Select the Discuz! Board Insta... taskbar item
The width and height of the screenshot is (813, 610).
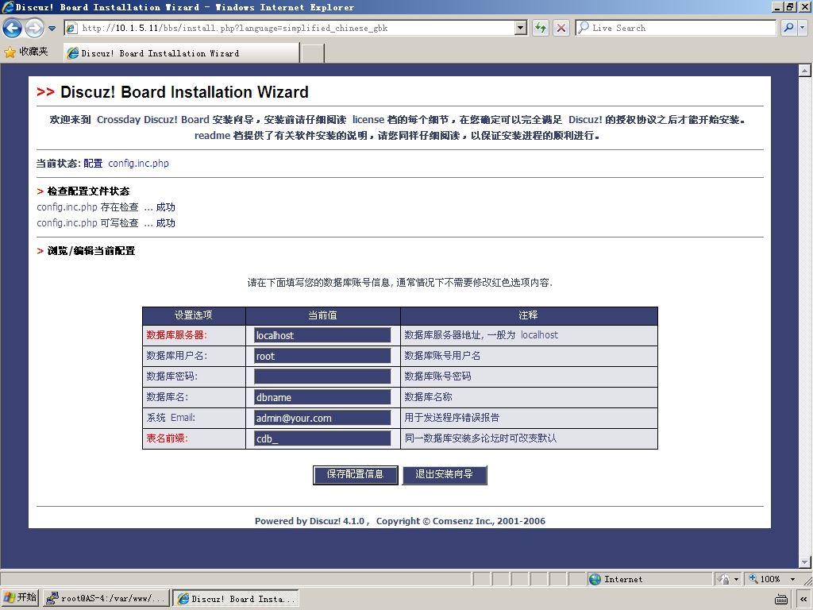[x=237, y=599]
